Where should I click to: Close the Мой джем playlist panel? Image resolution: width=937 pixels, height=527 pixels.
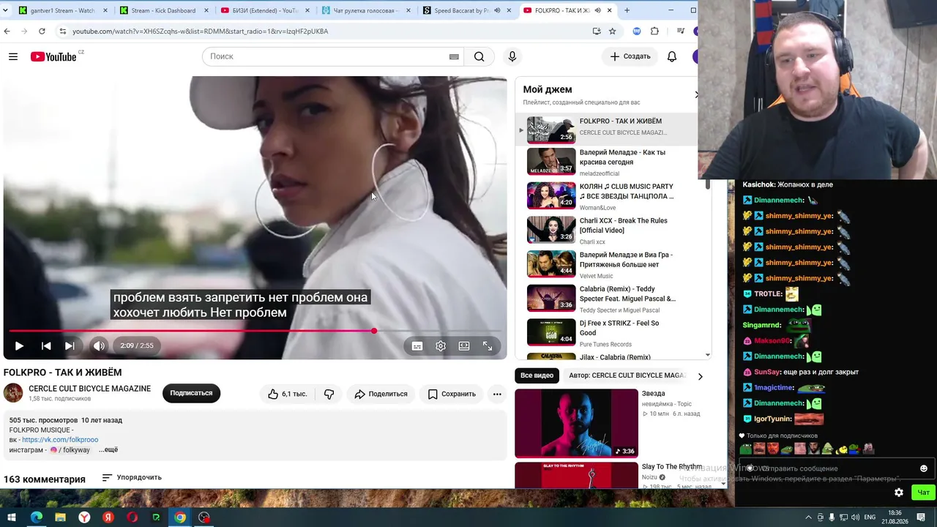coord(696,94)
